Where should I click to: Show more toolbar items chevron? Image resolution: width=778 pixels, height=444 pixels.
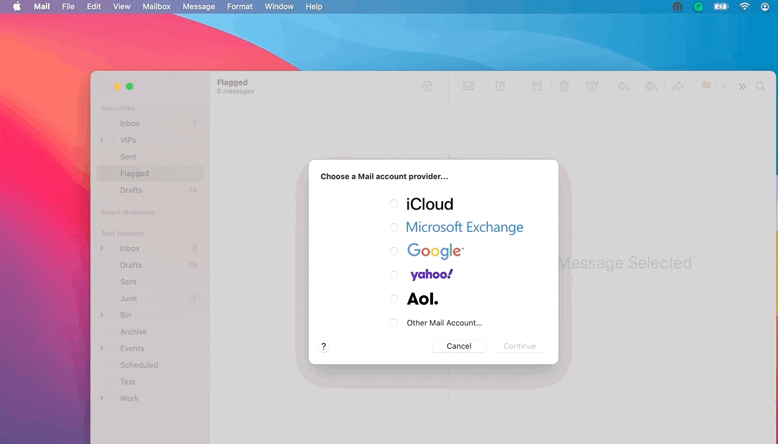[x=742, y=86]
